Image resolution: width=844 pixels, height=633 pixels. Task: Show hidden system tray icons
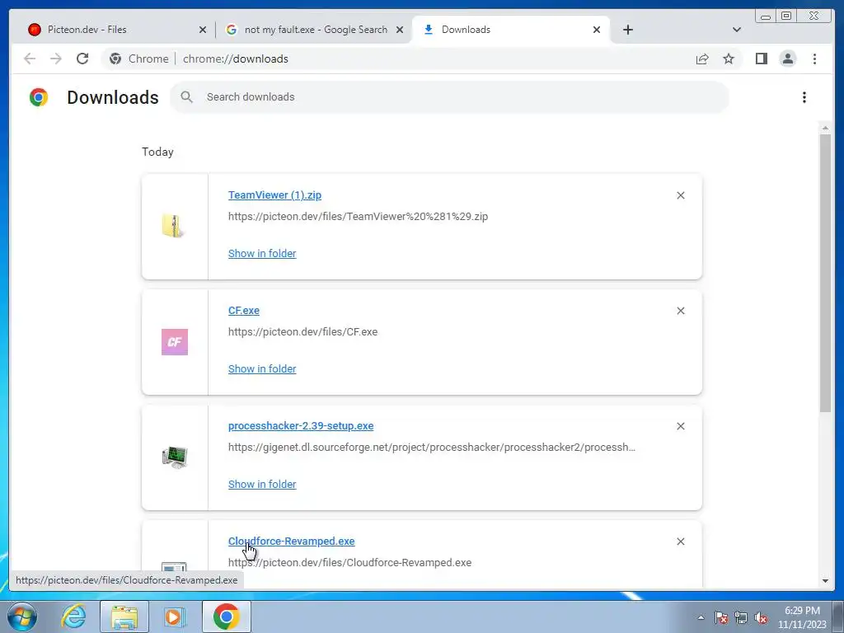pos(701,617)
